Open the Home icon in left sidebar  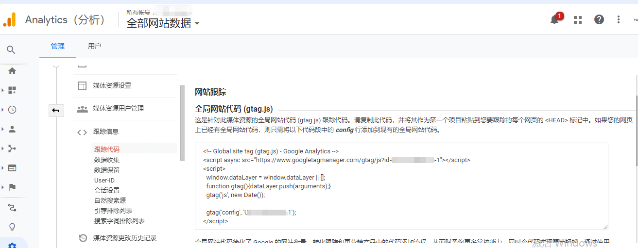pyautogui.click(x=12, y=71)
